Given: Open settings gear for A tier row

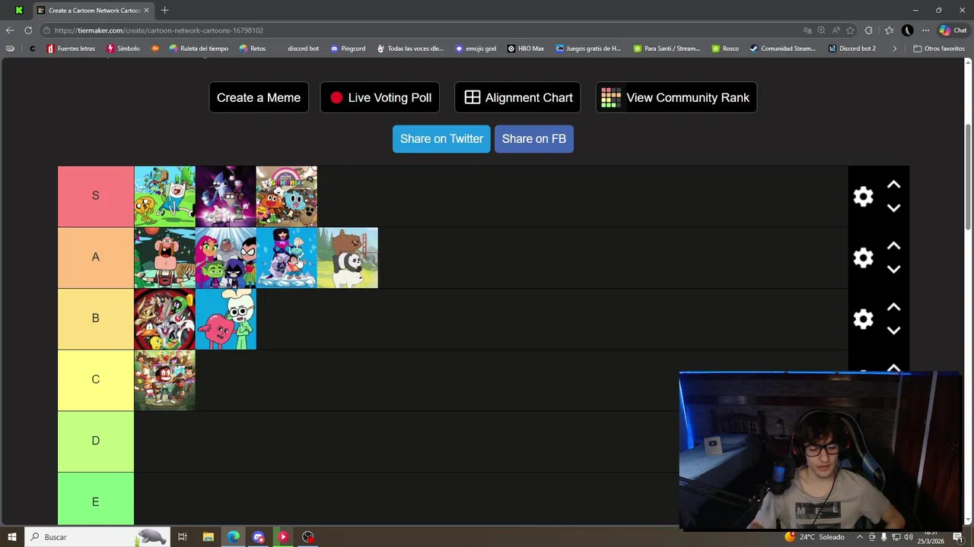Looking at the screenshot, I should 863,258.
